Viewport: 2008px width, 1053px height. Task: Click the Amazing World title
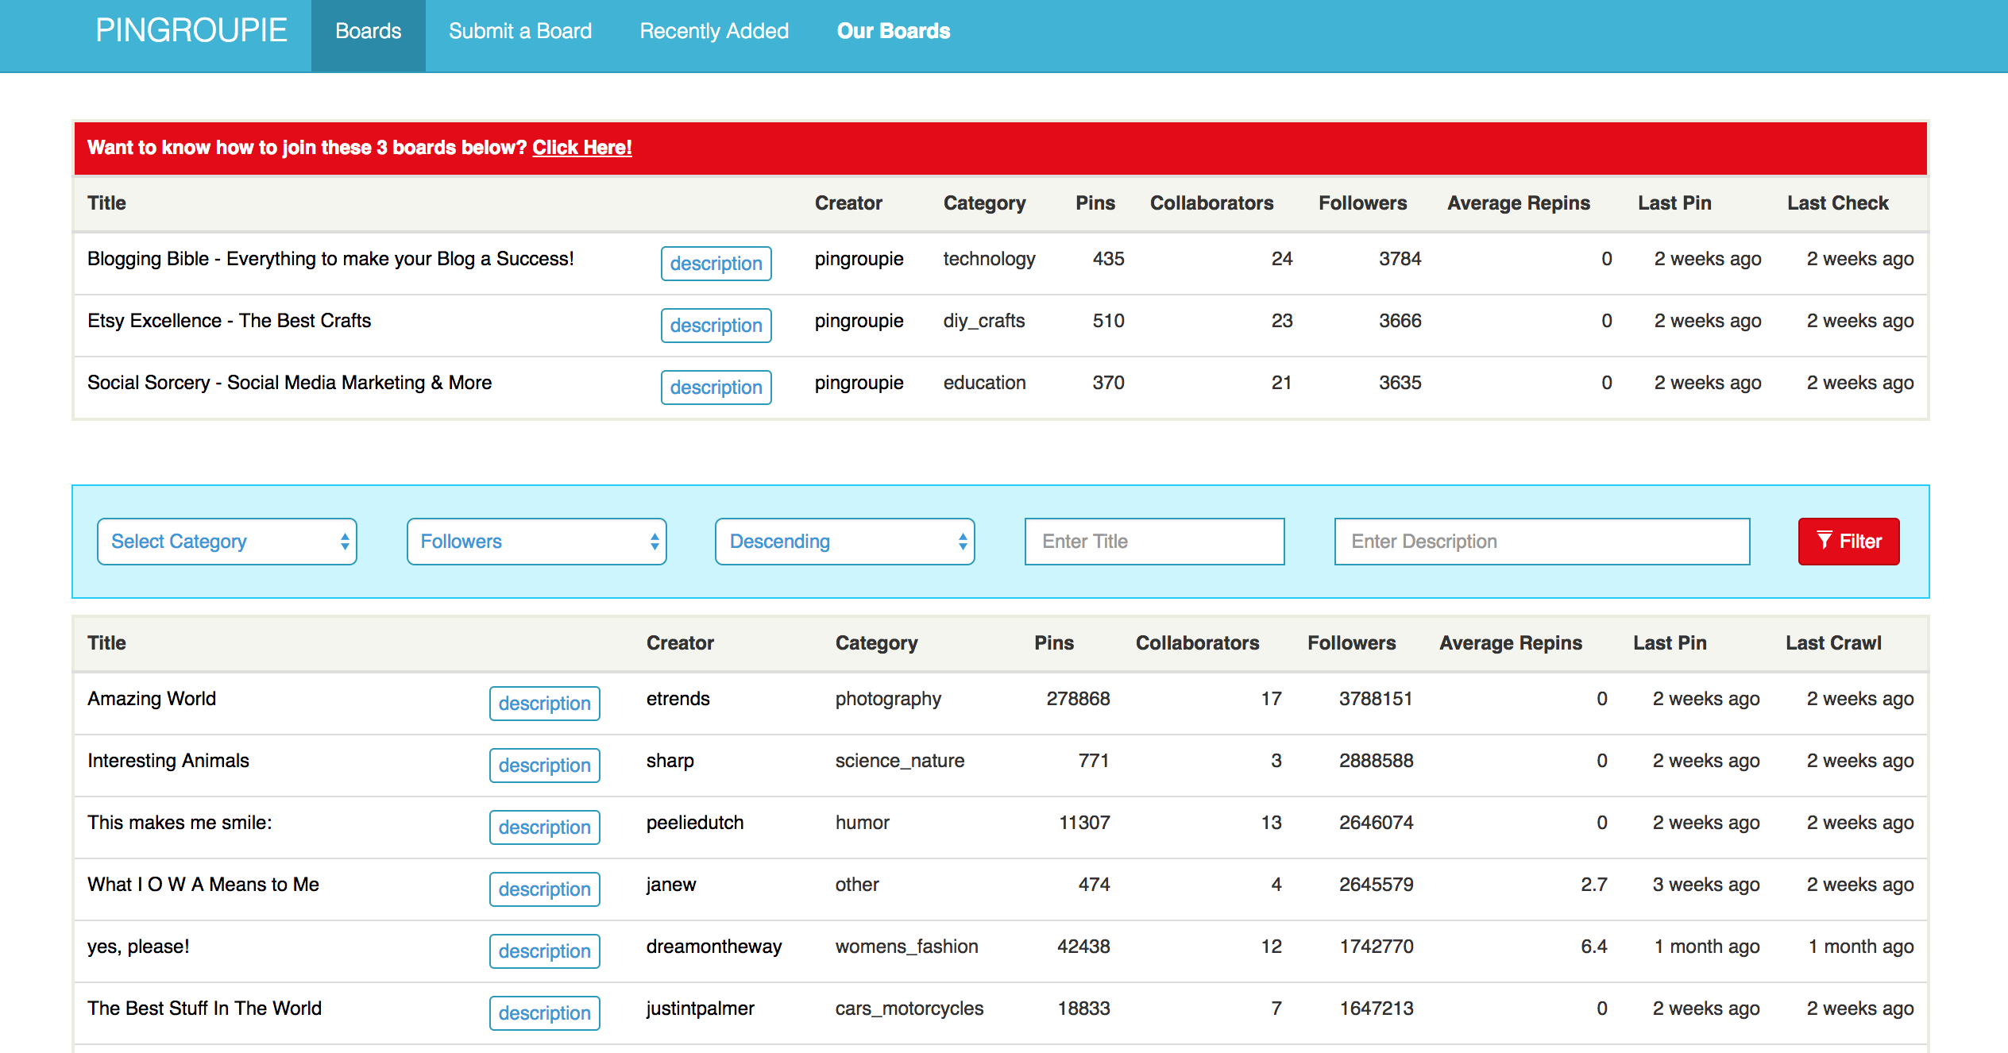152,699
